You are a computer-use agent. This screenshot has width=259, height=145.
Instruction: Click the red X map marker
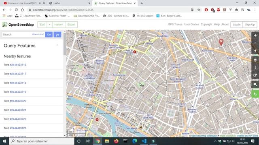(x=221, y=42)
